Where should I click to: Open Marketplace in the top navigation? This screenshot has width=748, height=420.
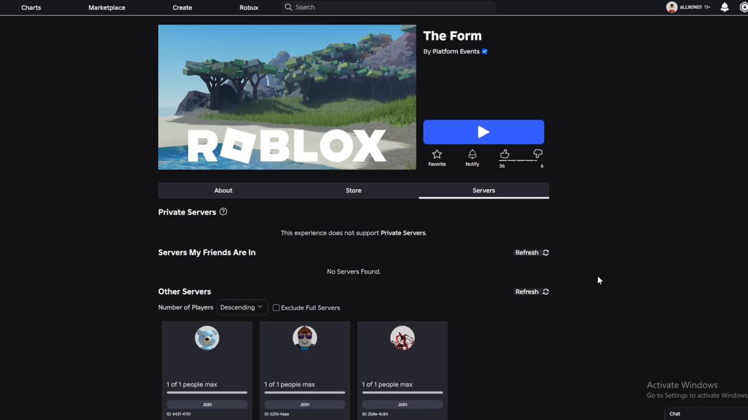(107, 7)
